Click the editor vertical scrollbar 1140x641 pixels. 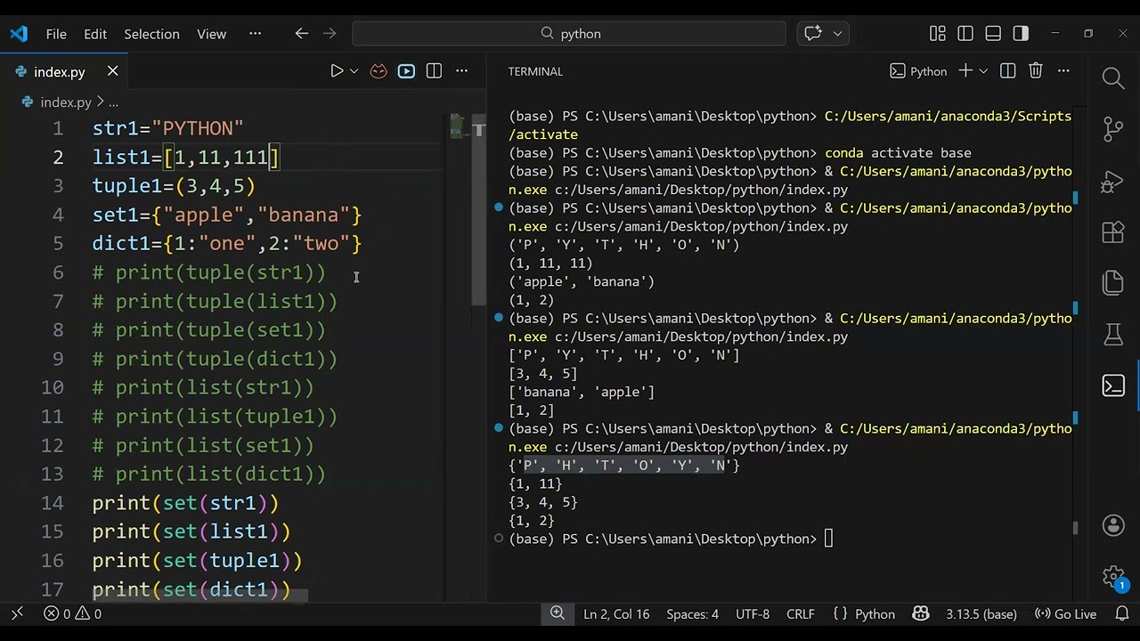479,210
